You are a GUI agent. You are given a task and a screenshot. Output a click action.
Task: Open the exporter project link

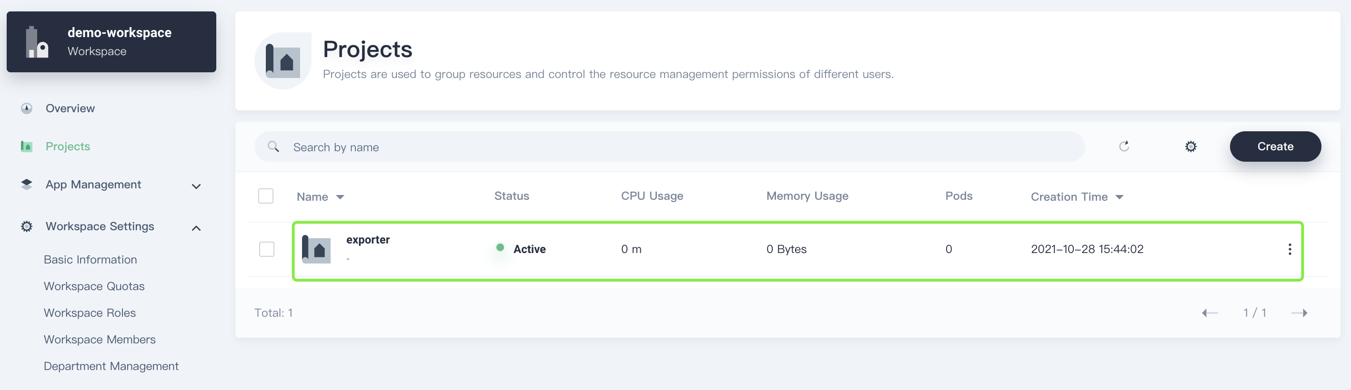pyautogui.click(x=368, y=240)
